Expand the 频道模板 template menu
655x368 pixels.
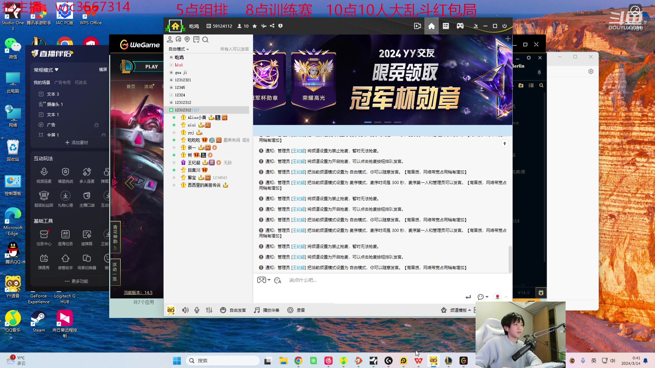pyautogui.click(x=456, y=310)
